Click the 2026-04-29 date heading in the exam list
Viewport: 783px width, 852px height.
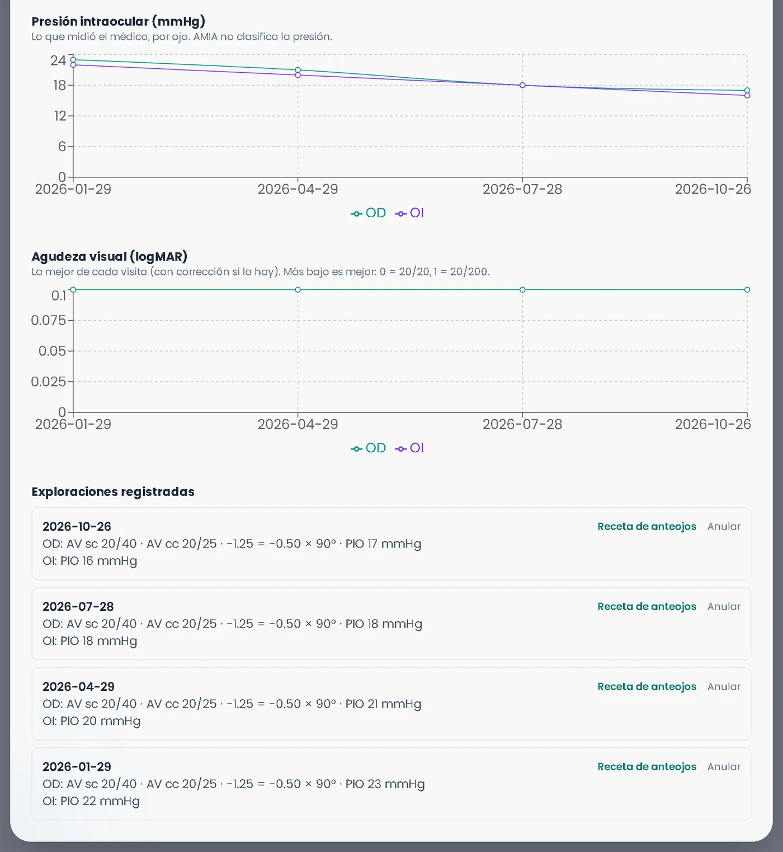tap(78, 687)
